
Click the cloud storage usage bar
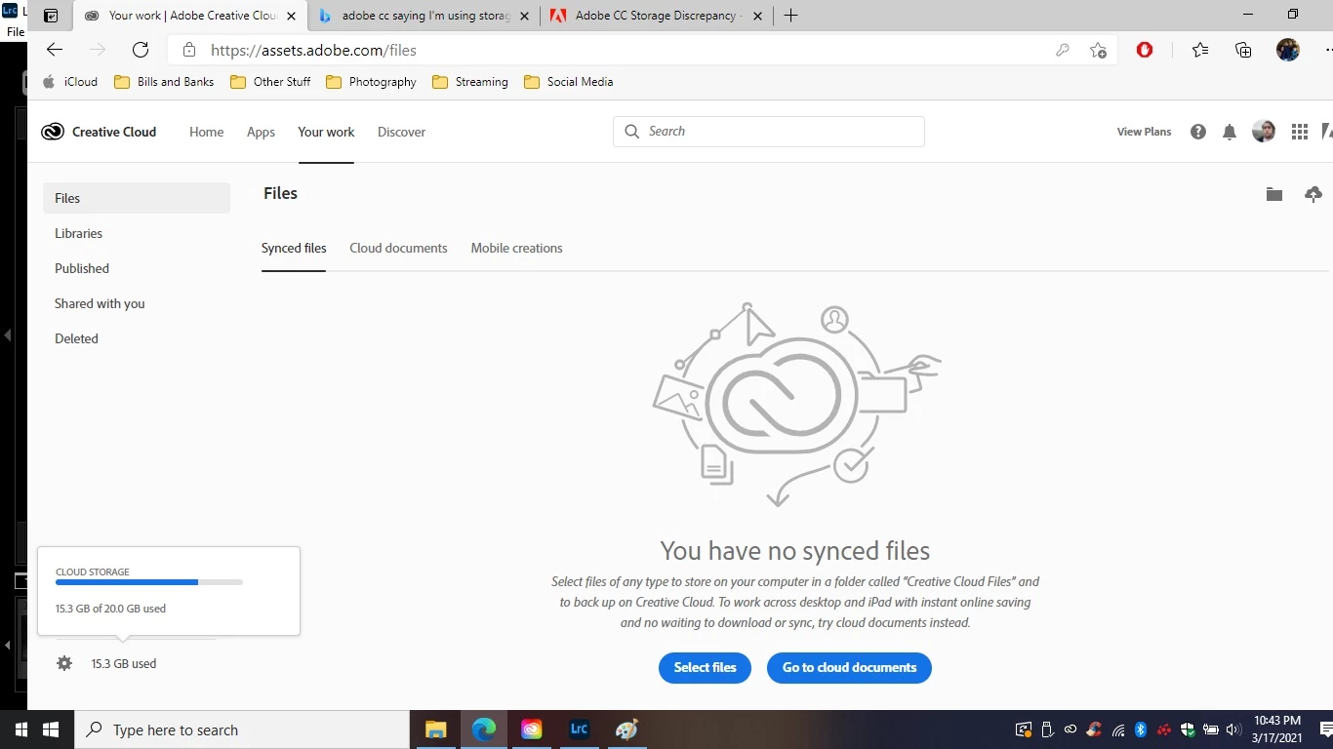click(x=149, y=582)
